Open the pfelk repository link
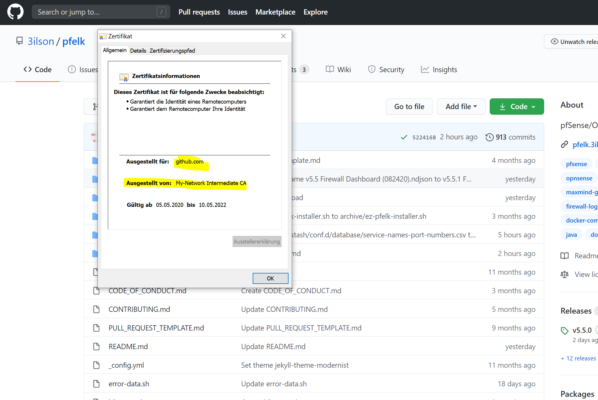598x400 pixels. [74, 41]
